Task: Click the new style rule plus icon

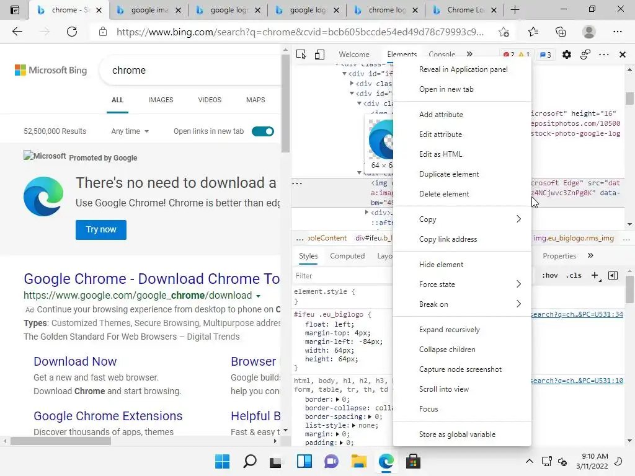Action: coord(595,276)
